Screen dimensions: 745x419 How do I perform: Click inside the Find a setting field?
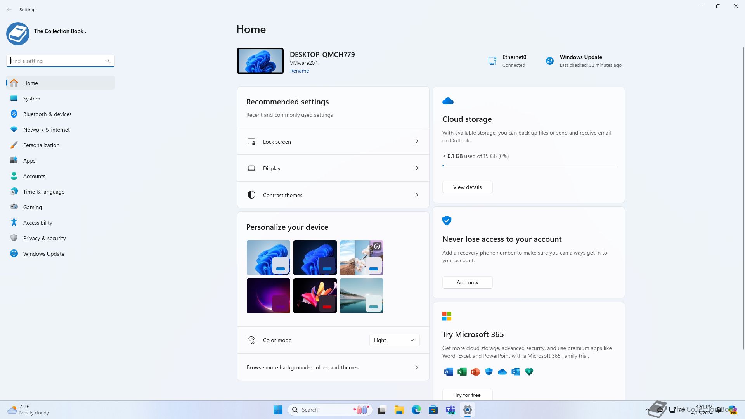point(56,61)
